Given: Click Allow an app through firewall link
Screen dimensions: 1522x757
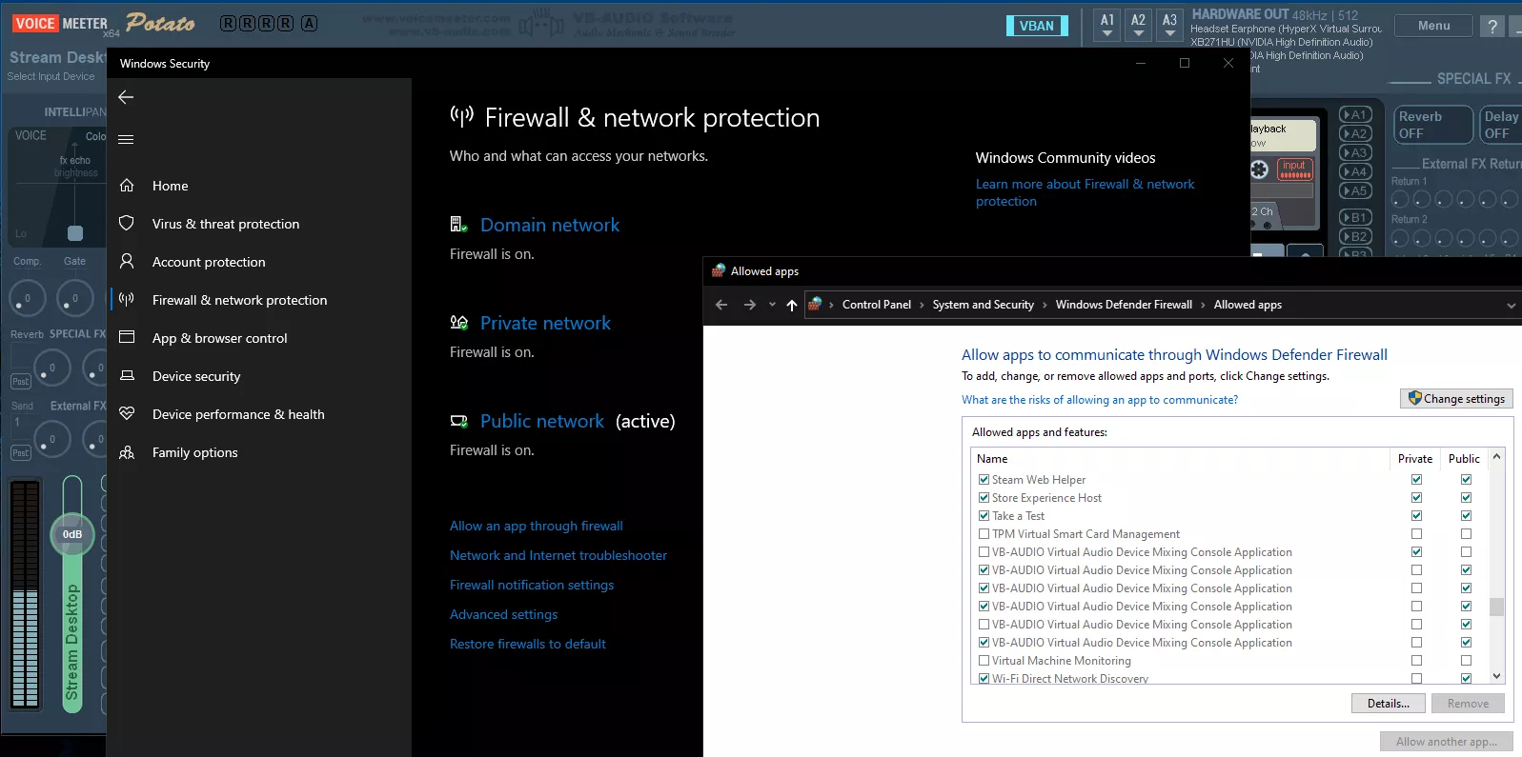Looking at the screenshot, I should 537,526.
